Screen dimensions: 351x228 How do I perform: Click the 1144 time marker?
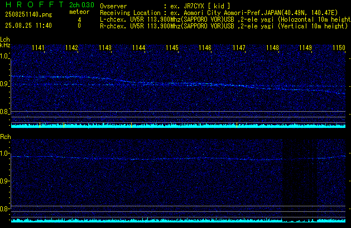pos(138,48)
